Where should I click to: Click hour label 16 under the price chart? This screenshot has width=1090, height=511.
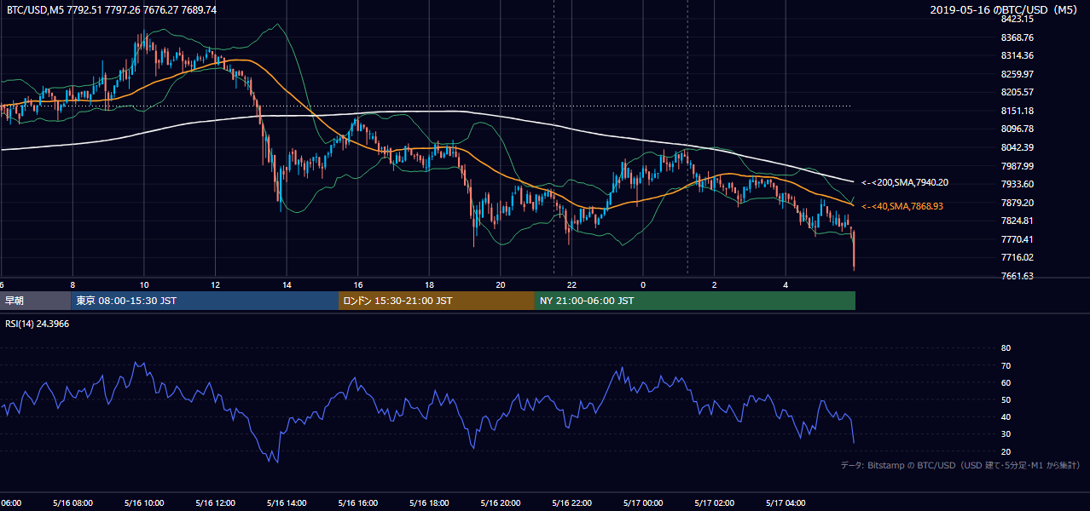click(x=358, y=284)
